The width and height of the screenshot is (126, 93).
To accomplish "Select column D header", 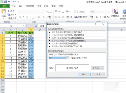I will (40, 30).
